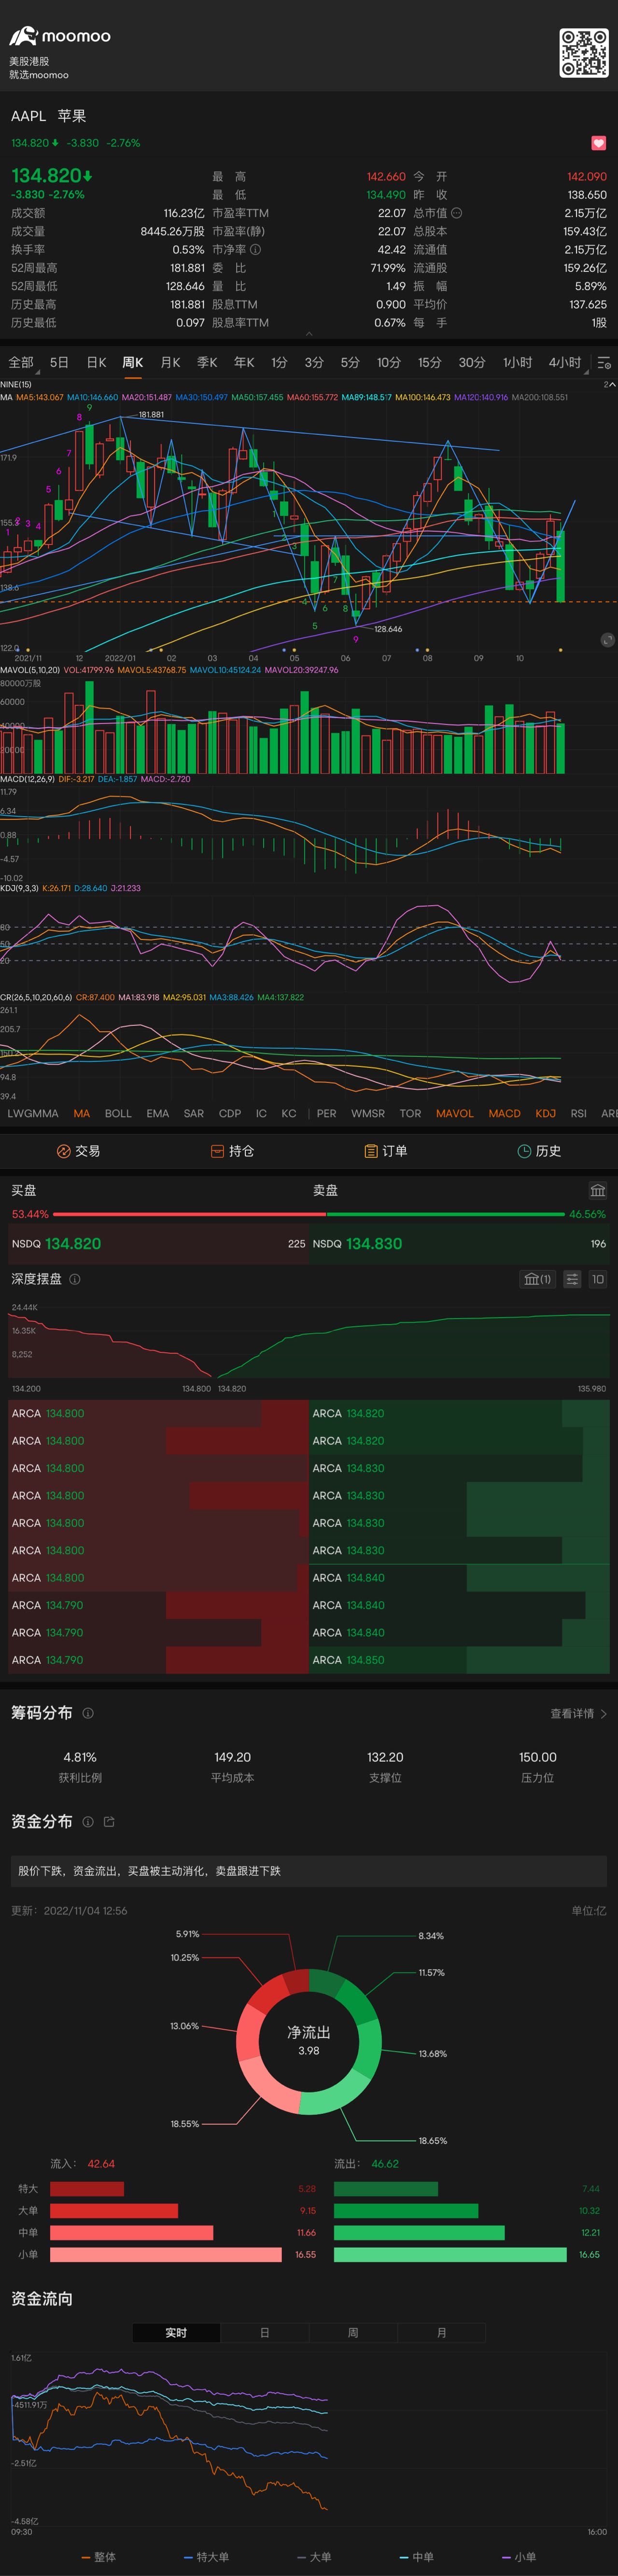Toggle 大单 line in flow legend
Image resolution: width=618 pixels, height=2576 pixels.
tap(314, 2557)
